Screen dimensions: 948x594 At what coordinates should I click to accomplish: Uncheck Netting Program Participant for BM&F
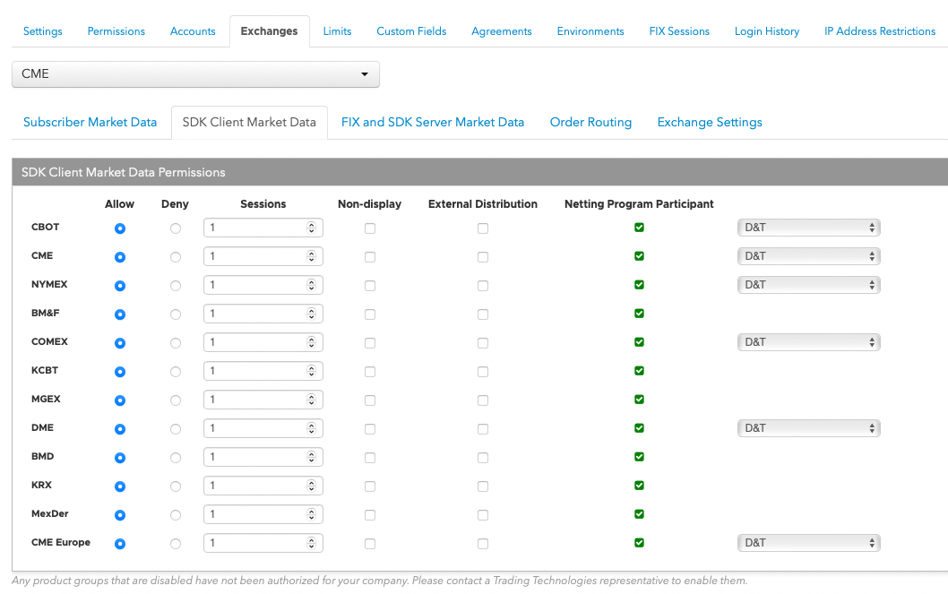[639, 313]
